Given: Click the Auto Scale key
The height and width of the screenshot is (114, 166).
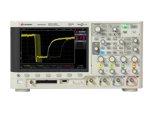Looking at the screenshot, I should pos(134,32).
